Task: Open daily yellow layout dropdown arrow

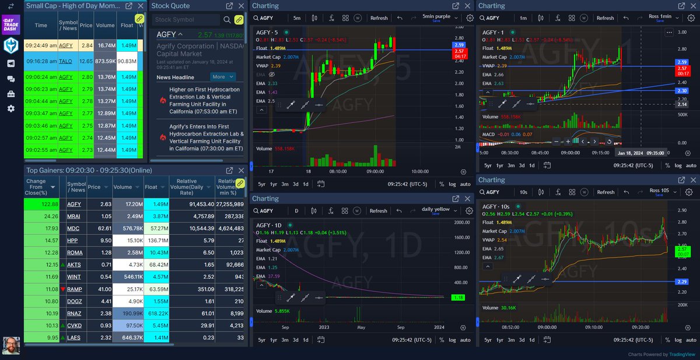Action: (x=455, y=210)
